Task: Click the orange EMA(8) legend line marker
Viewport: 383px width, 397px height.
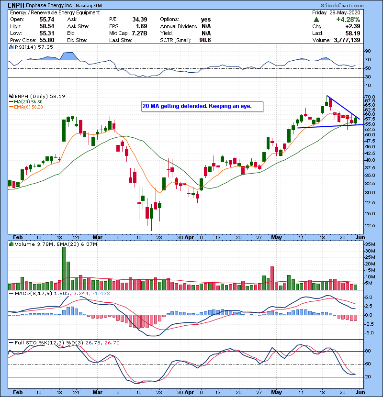Action: coord(11,107)
